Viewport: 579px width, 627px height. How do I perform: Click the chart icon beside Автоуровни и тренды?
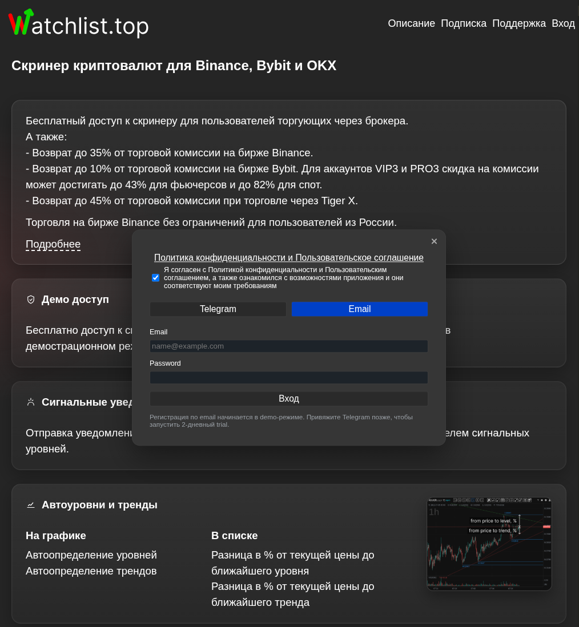point(31,505)
